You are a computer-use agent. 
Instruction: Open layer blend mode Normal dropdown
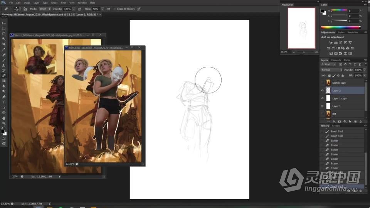tap(331, 70)
